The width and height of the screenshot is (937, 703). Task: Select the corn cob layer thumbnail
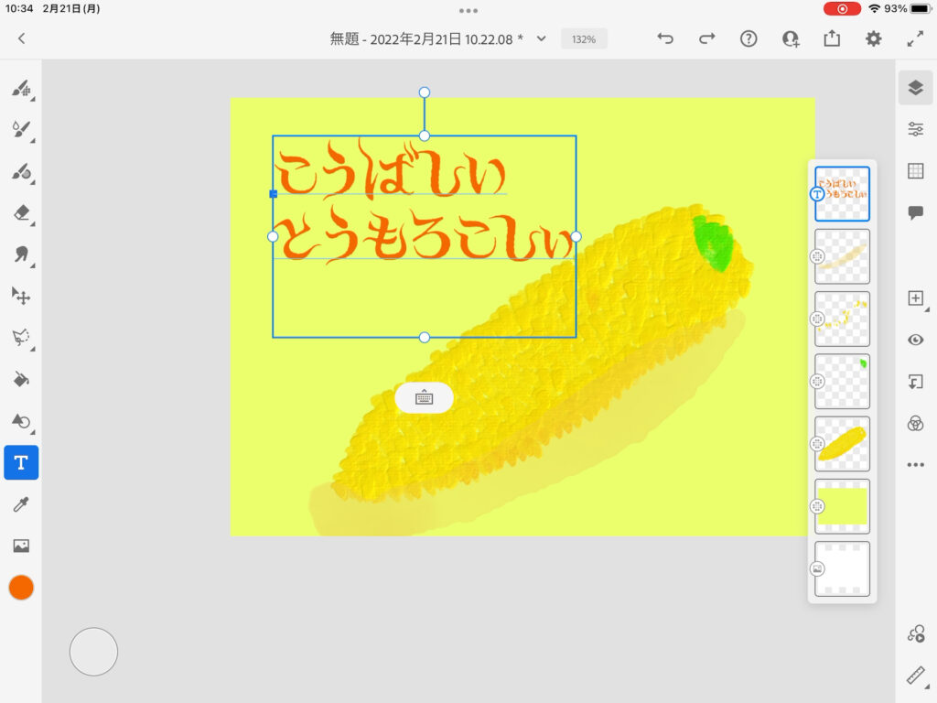(x=842, y=443)
